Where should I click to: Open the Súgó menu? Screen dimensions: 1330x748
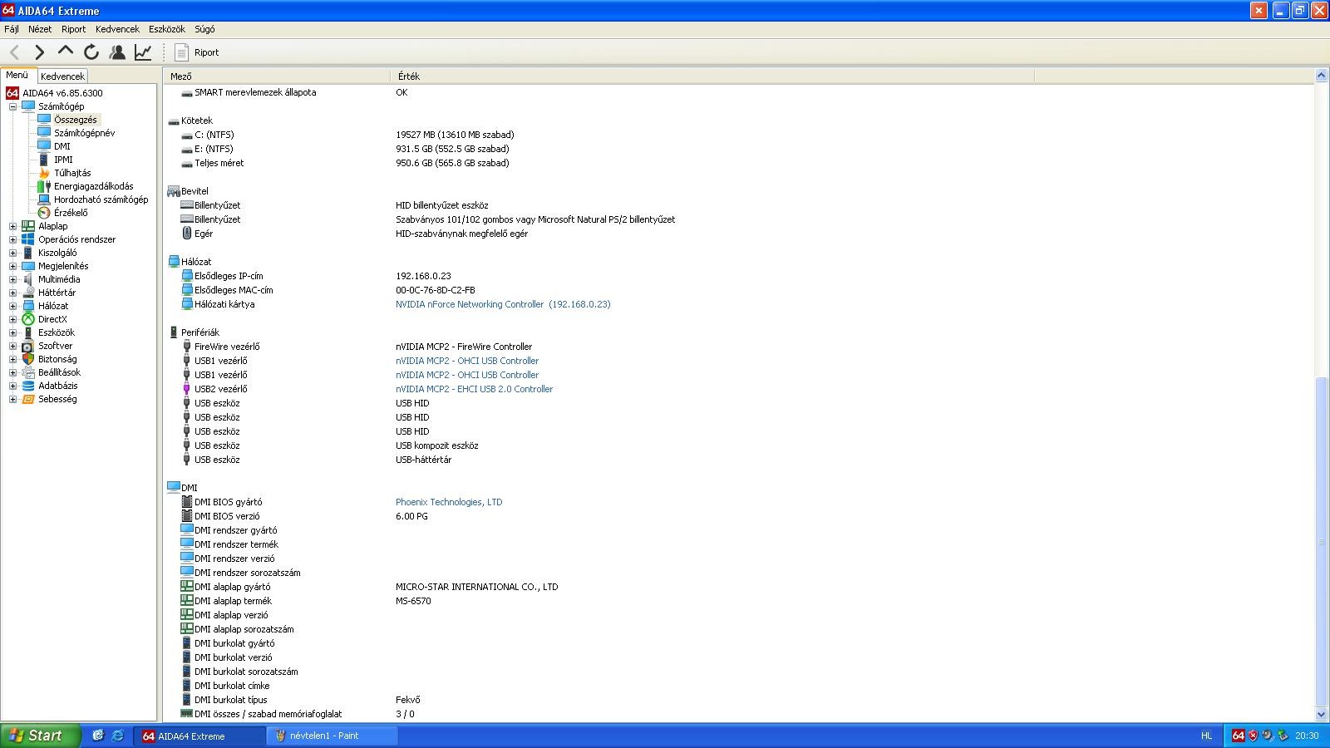tap(204, 29)
